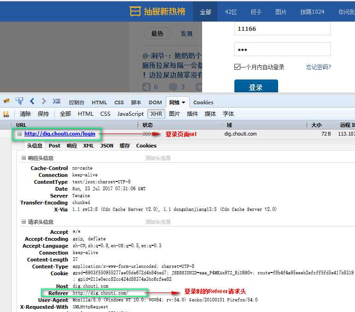The image size is (355, 312).
Task: Select the XHR request filter
Action: click(x=156, y=113)
